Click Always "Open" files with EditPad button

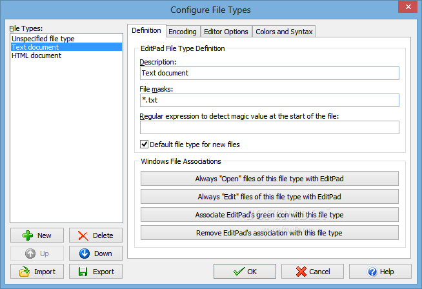(x=270, y=179)
